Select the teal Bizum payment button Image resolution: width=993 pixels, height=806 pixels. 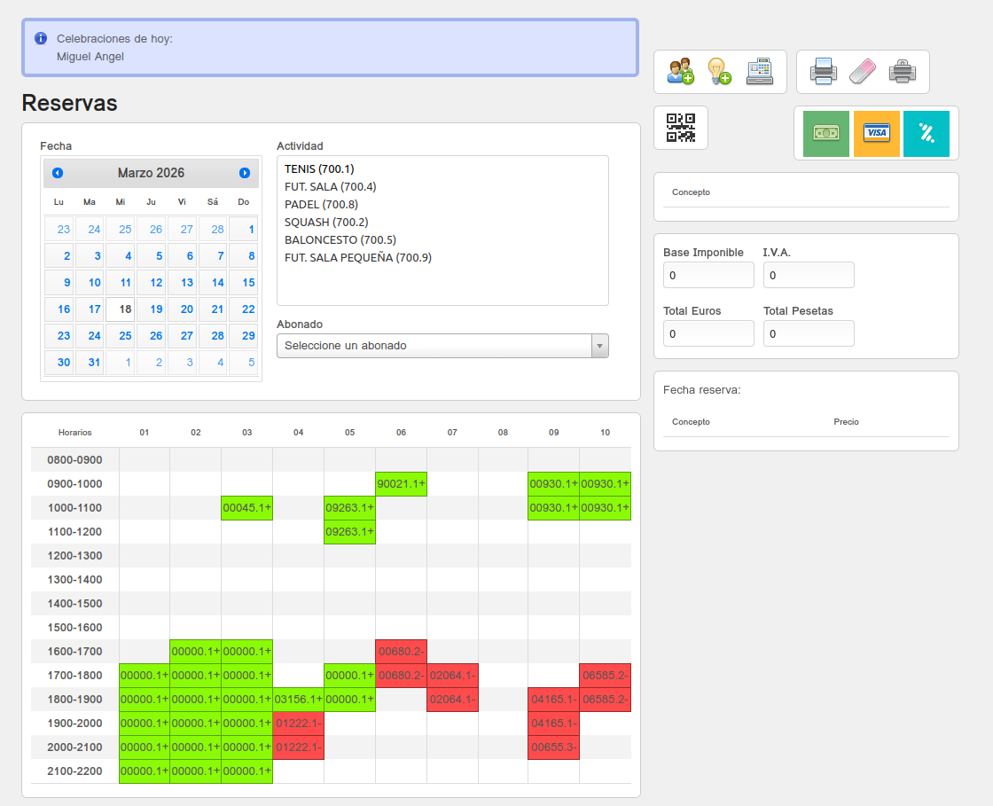(926, 134)
